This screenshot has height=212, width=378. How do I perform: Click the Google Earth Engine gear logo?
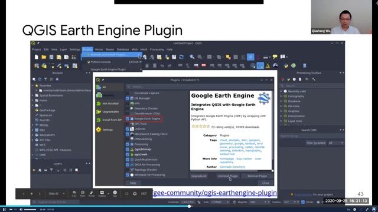(264, 98)
